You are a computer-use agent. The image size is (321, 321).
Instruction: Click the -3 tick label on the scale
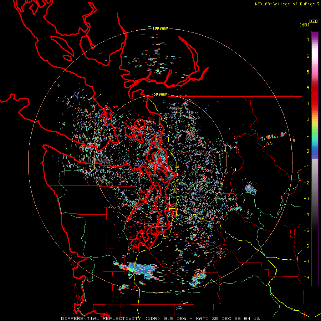coord(306,199)
